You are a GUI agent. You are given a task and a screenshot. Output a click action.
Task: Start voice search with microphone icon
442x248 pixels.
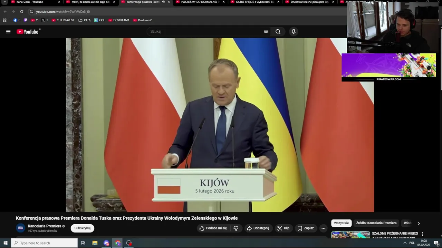pyautogui.click(x=294, y=32)
